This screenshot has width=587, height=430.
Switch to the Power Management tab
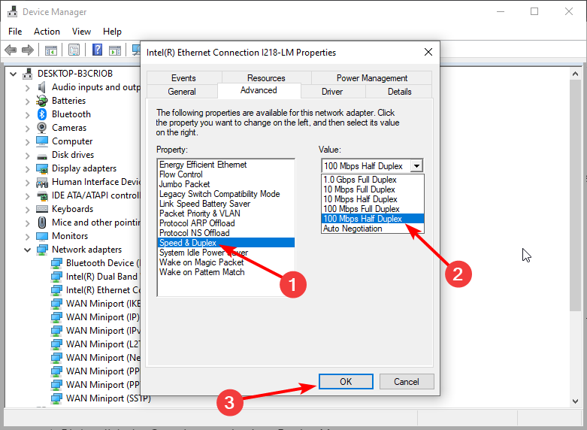click(x=372, y=78)
